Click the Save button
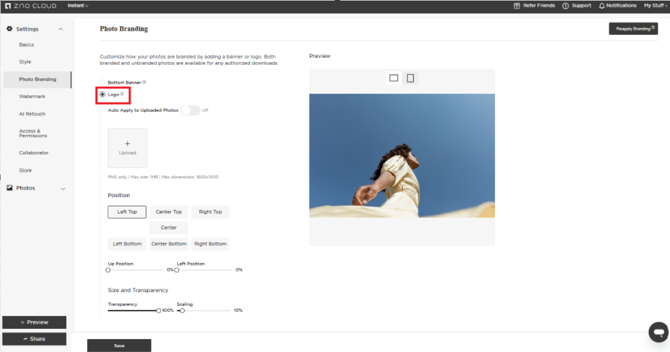This screenshot has width=670, height=352. click(x=119, y=345)
